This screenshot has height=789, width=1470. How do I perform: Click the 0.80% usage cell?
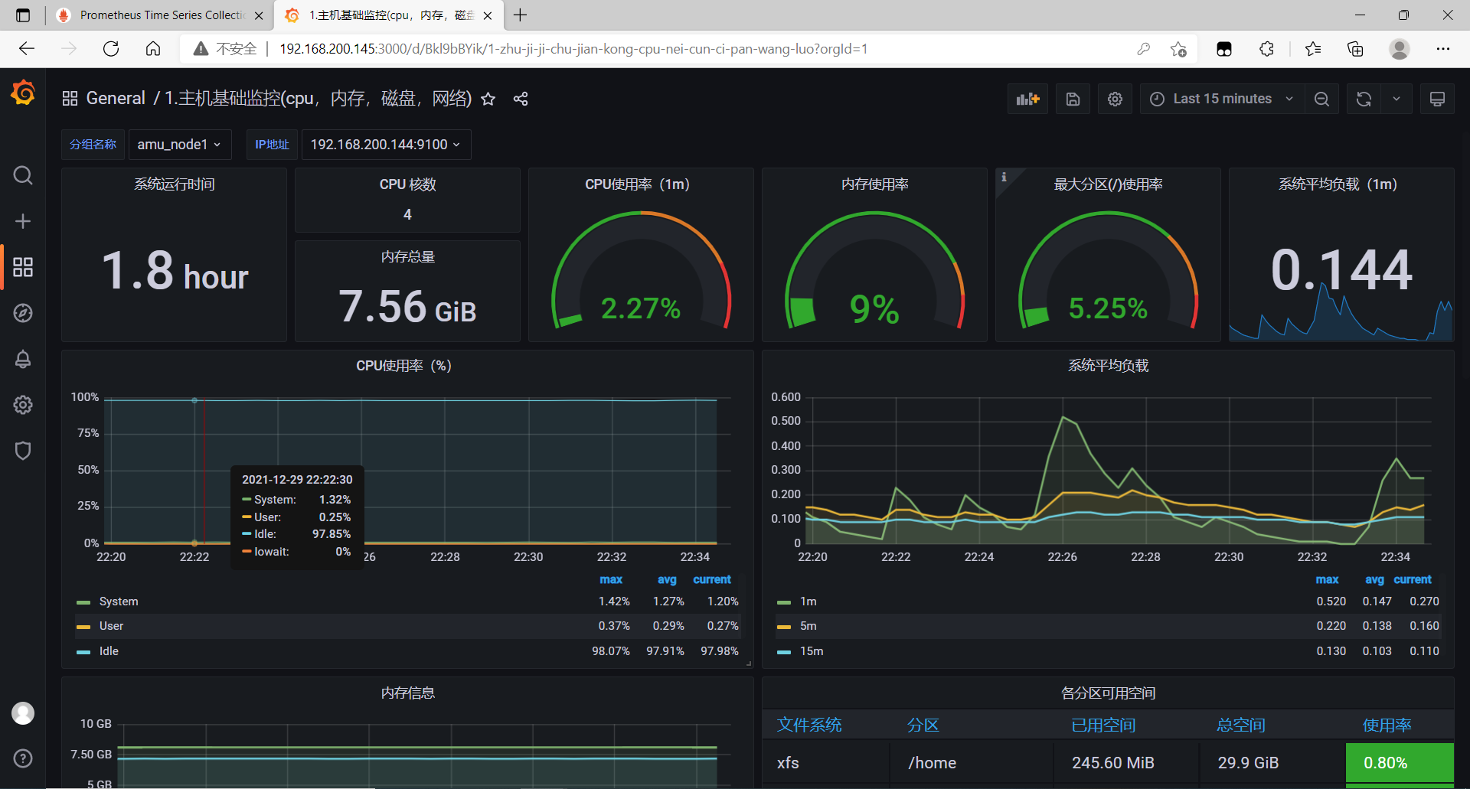[1400, 763]
